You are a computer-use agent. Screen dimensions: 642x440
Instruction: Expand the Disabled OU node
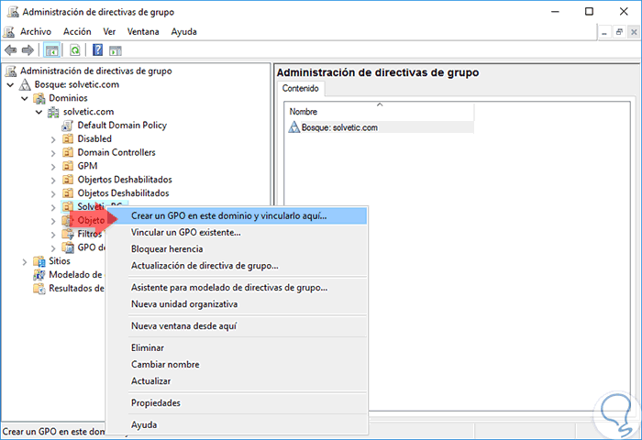tap(53, 139)
